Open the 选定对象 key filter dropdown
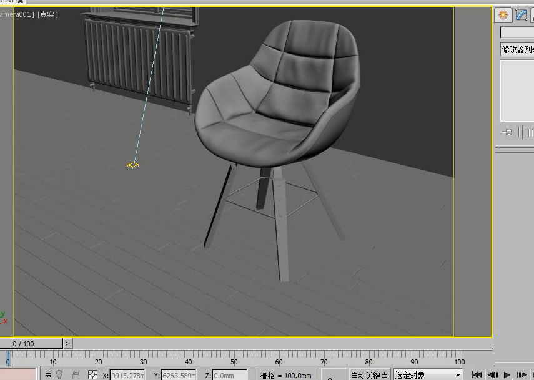534x380 pixels. click(428, 375)
